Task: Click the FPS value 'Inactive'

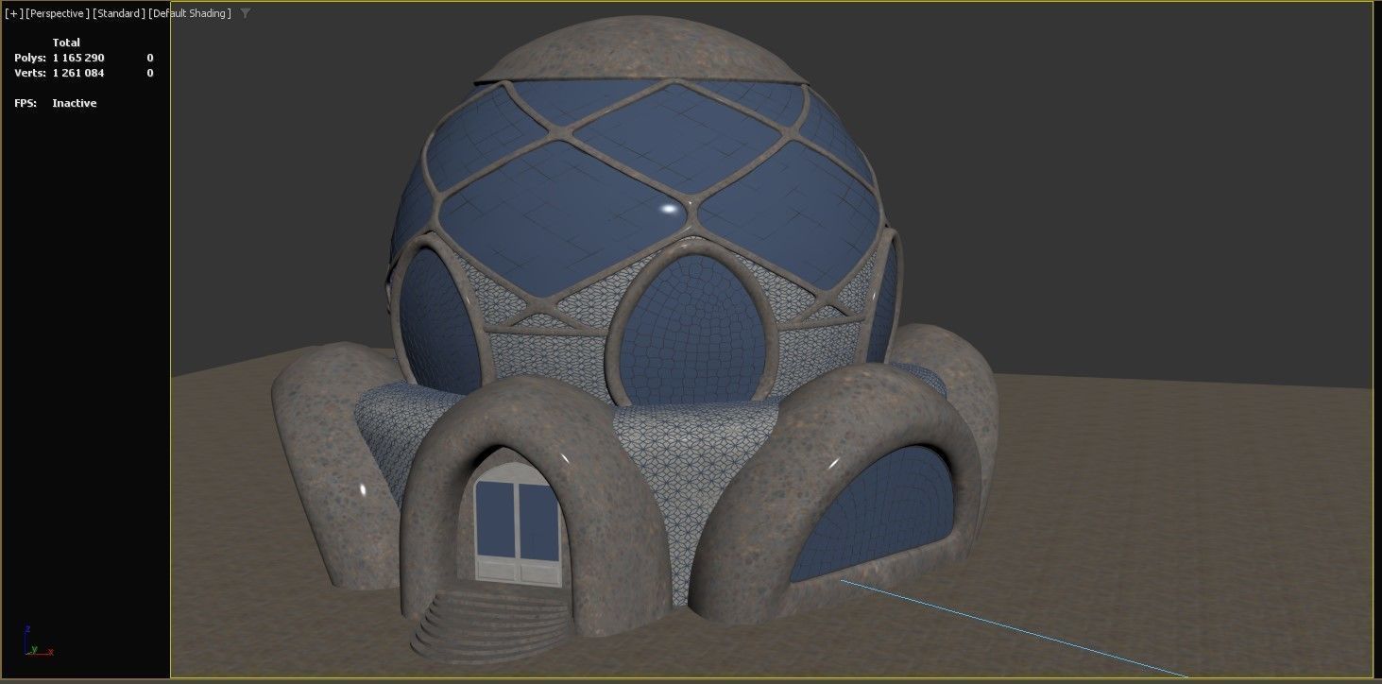Action: pos(75,103)
